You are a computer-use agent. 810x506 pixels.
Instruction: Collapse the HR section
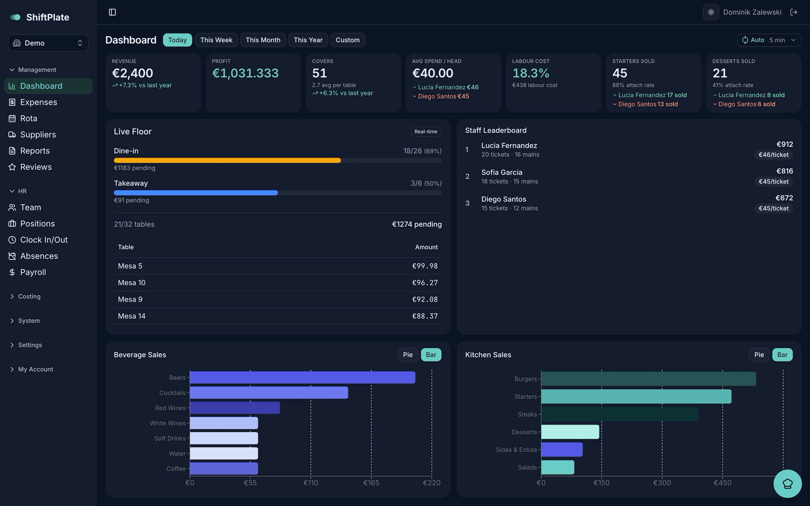(18, 191)
